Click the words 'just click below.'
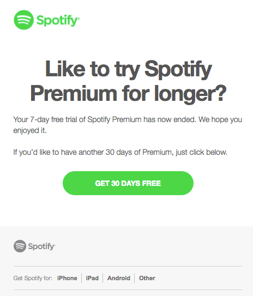The width and height of the screenshot is (253, 296). (201, 152)
